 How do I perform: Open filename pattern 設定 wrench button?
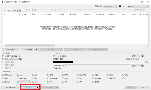pos(137,66)
